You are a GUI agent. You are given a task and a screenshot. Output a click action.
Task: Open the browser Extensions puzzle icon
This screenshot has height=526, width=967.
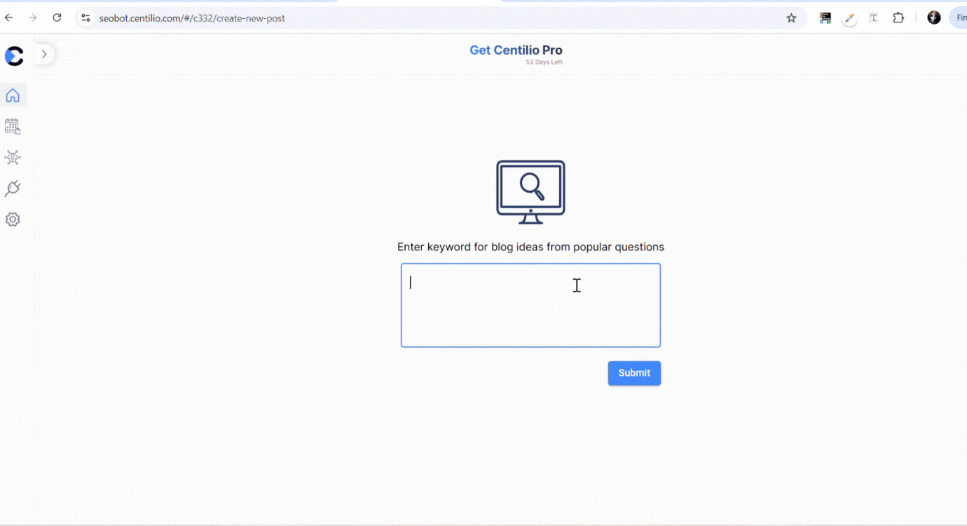(x=898, y=18)
